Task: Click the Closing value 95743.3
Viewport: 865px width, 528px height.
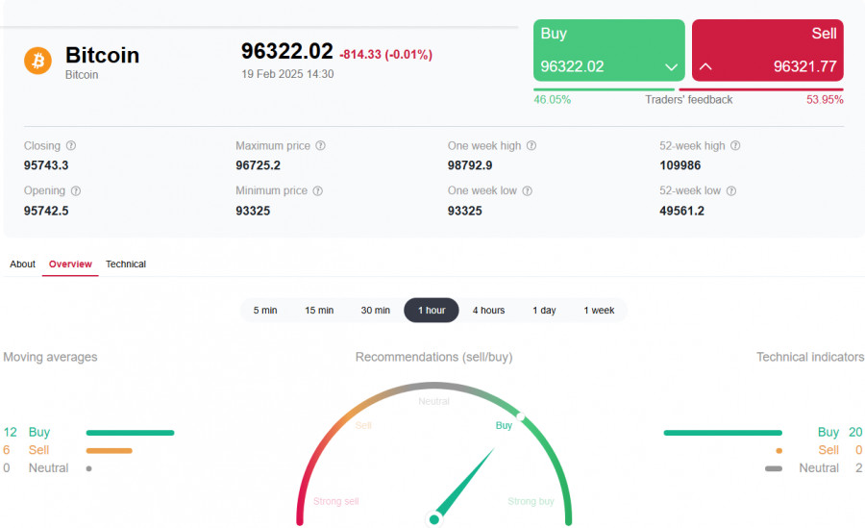Action: point(46,165)
